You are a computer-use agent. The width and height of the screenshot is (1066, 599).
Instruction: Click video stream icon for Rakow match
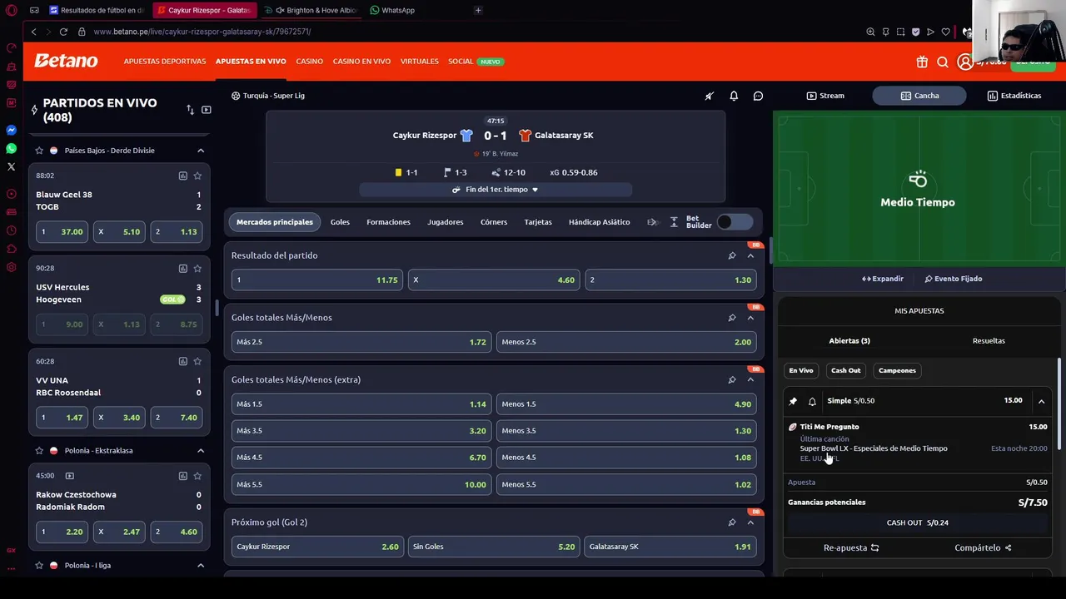point(70,476)
